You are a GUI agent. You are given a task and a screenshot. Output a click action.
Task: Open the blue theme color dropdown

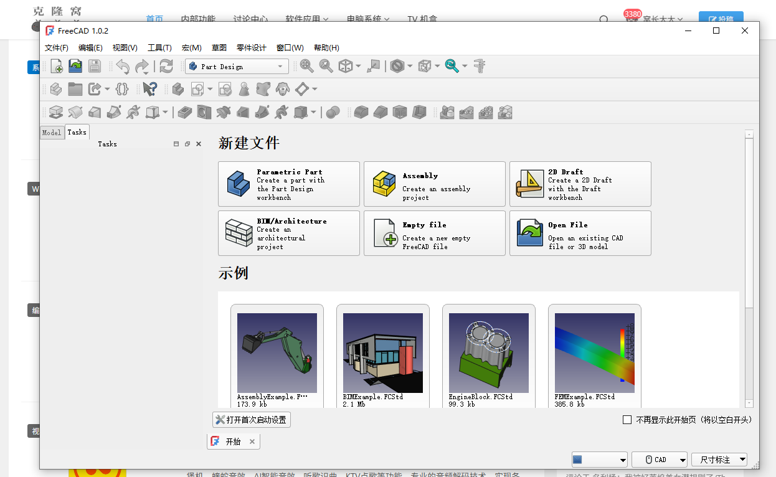click(x=599, y=460)
